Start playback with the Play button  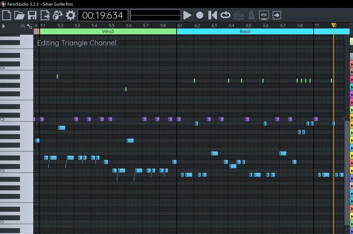click(187, 15)
